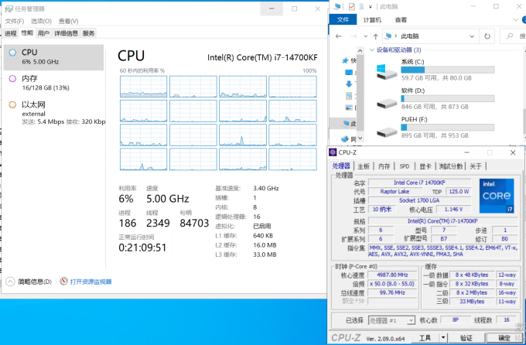The image size is (526, 345).
Task: Open the 计算机 ribbon tab in File Explorer
Action: tap(372, 20)
